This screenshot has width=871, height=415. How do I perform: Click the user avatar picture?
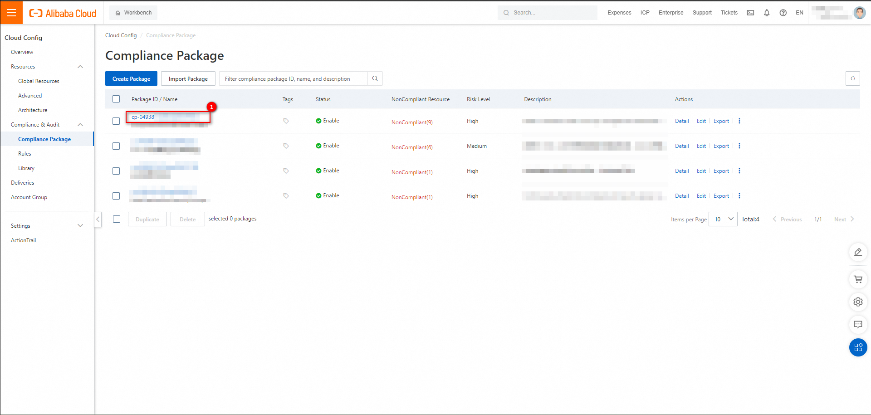coord(859,13)
